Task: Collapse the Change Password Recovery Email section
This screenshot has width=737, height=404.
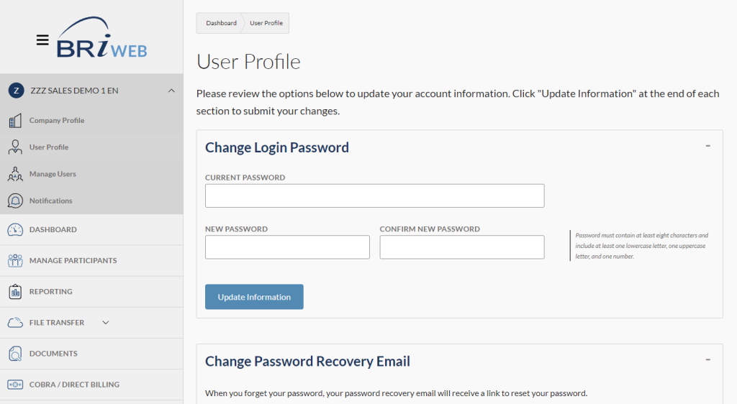Action: pyautogui.click(x=707, y=359)
